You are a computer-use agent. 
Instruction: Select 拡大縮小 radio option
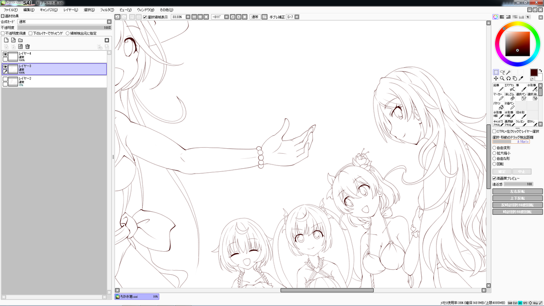pyautogui.click(x=495, y=153)
